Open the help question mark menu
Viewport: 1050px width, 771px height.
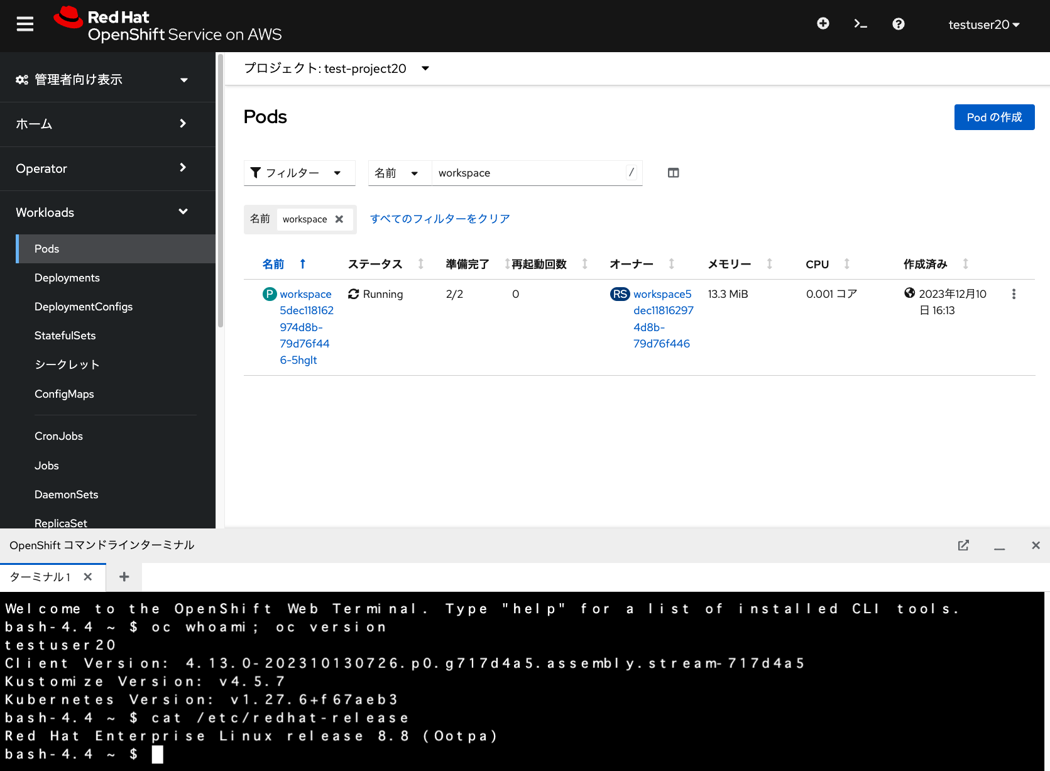pos(899,24)
